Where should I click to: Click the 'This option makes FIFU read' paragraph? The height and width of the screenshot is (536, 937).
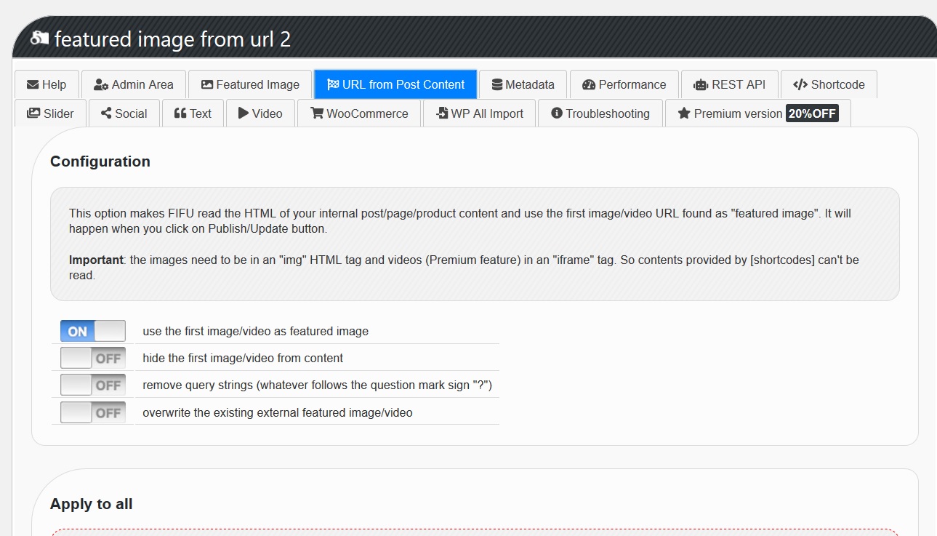tap(460, 221)
